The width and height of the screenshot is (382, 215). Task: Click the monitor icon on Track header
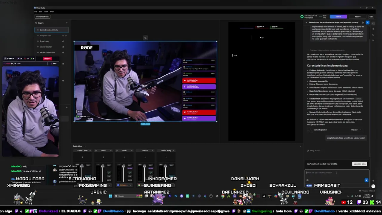pos(96,150)
